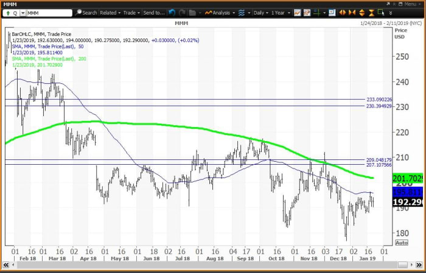Click the horizontal expand arrows icon
Screen dimensions: 426x273
(343, 12)
